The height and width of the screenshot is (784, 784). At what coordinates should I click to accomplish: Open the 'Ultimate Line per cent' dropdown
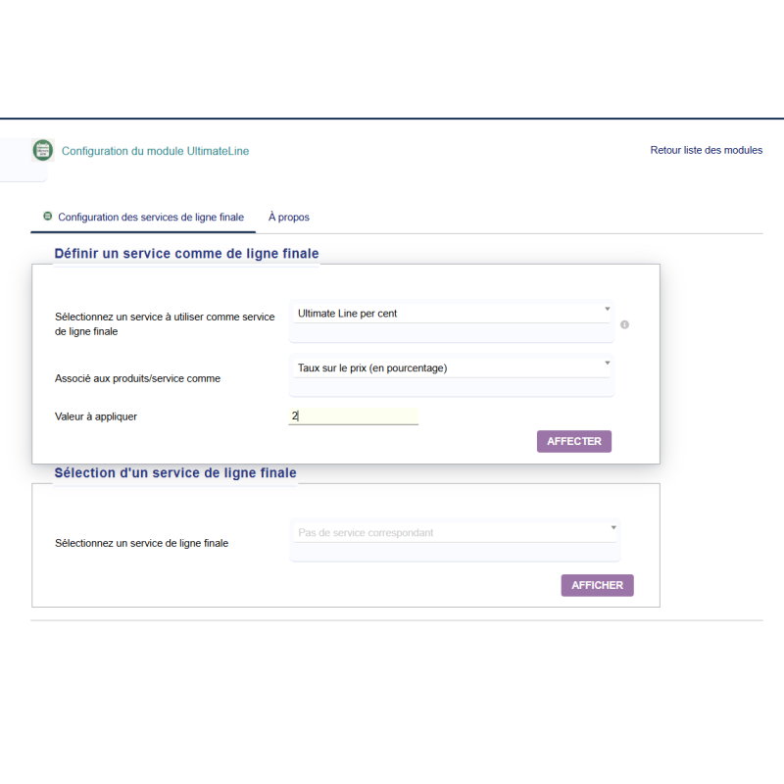coord(451,314)
